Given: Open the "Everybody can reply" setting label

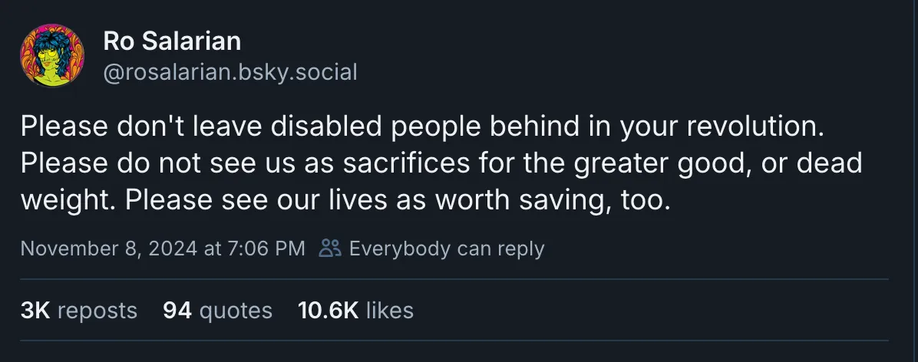Looking at the screenshot, I should tap(446, 248).
